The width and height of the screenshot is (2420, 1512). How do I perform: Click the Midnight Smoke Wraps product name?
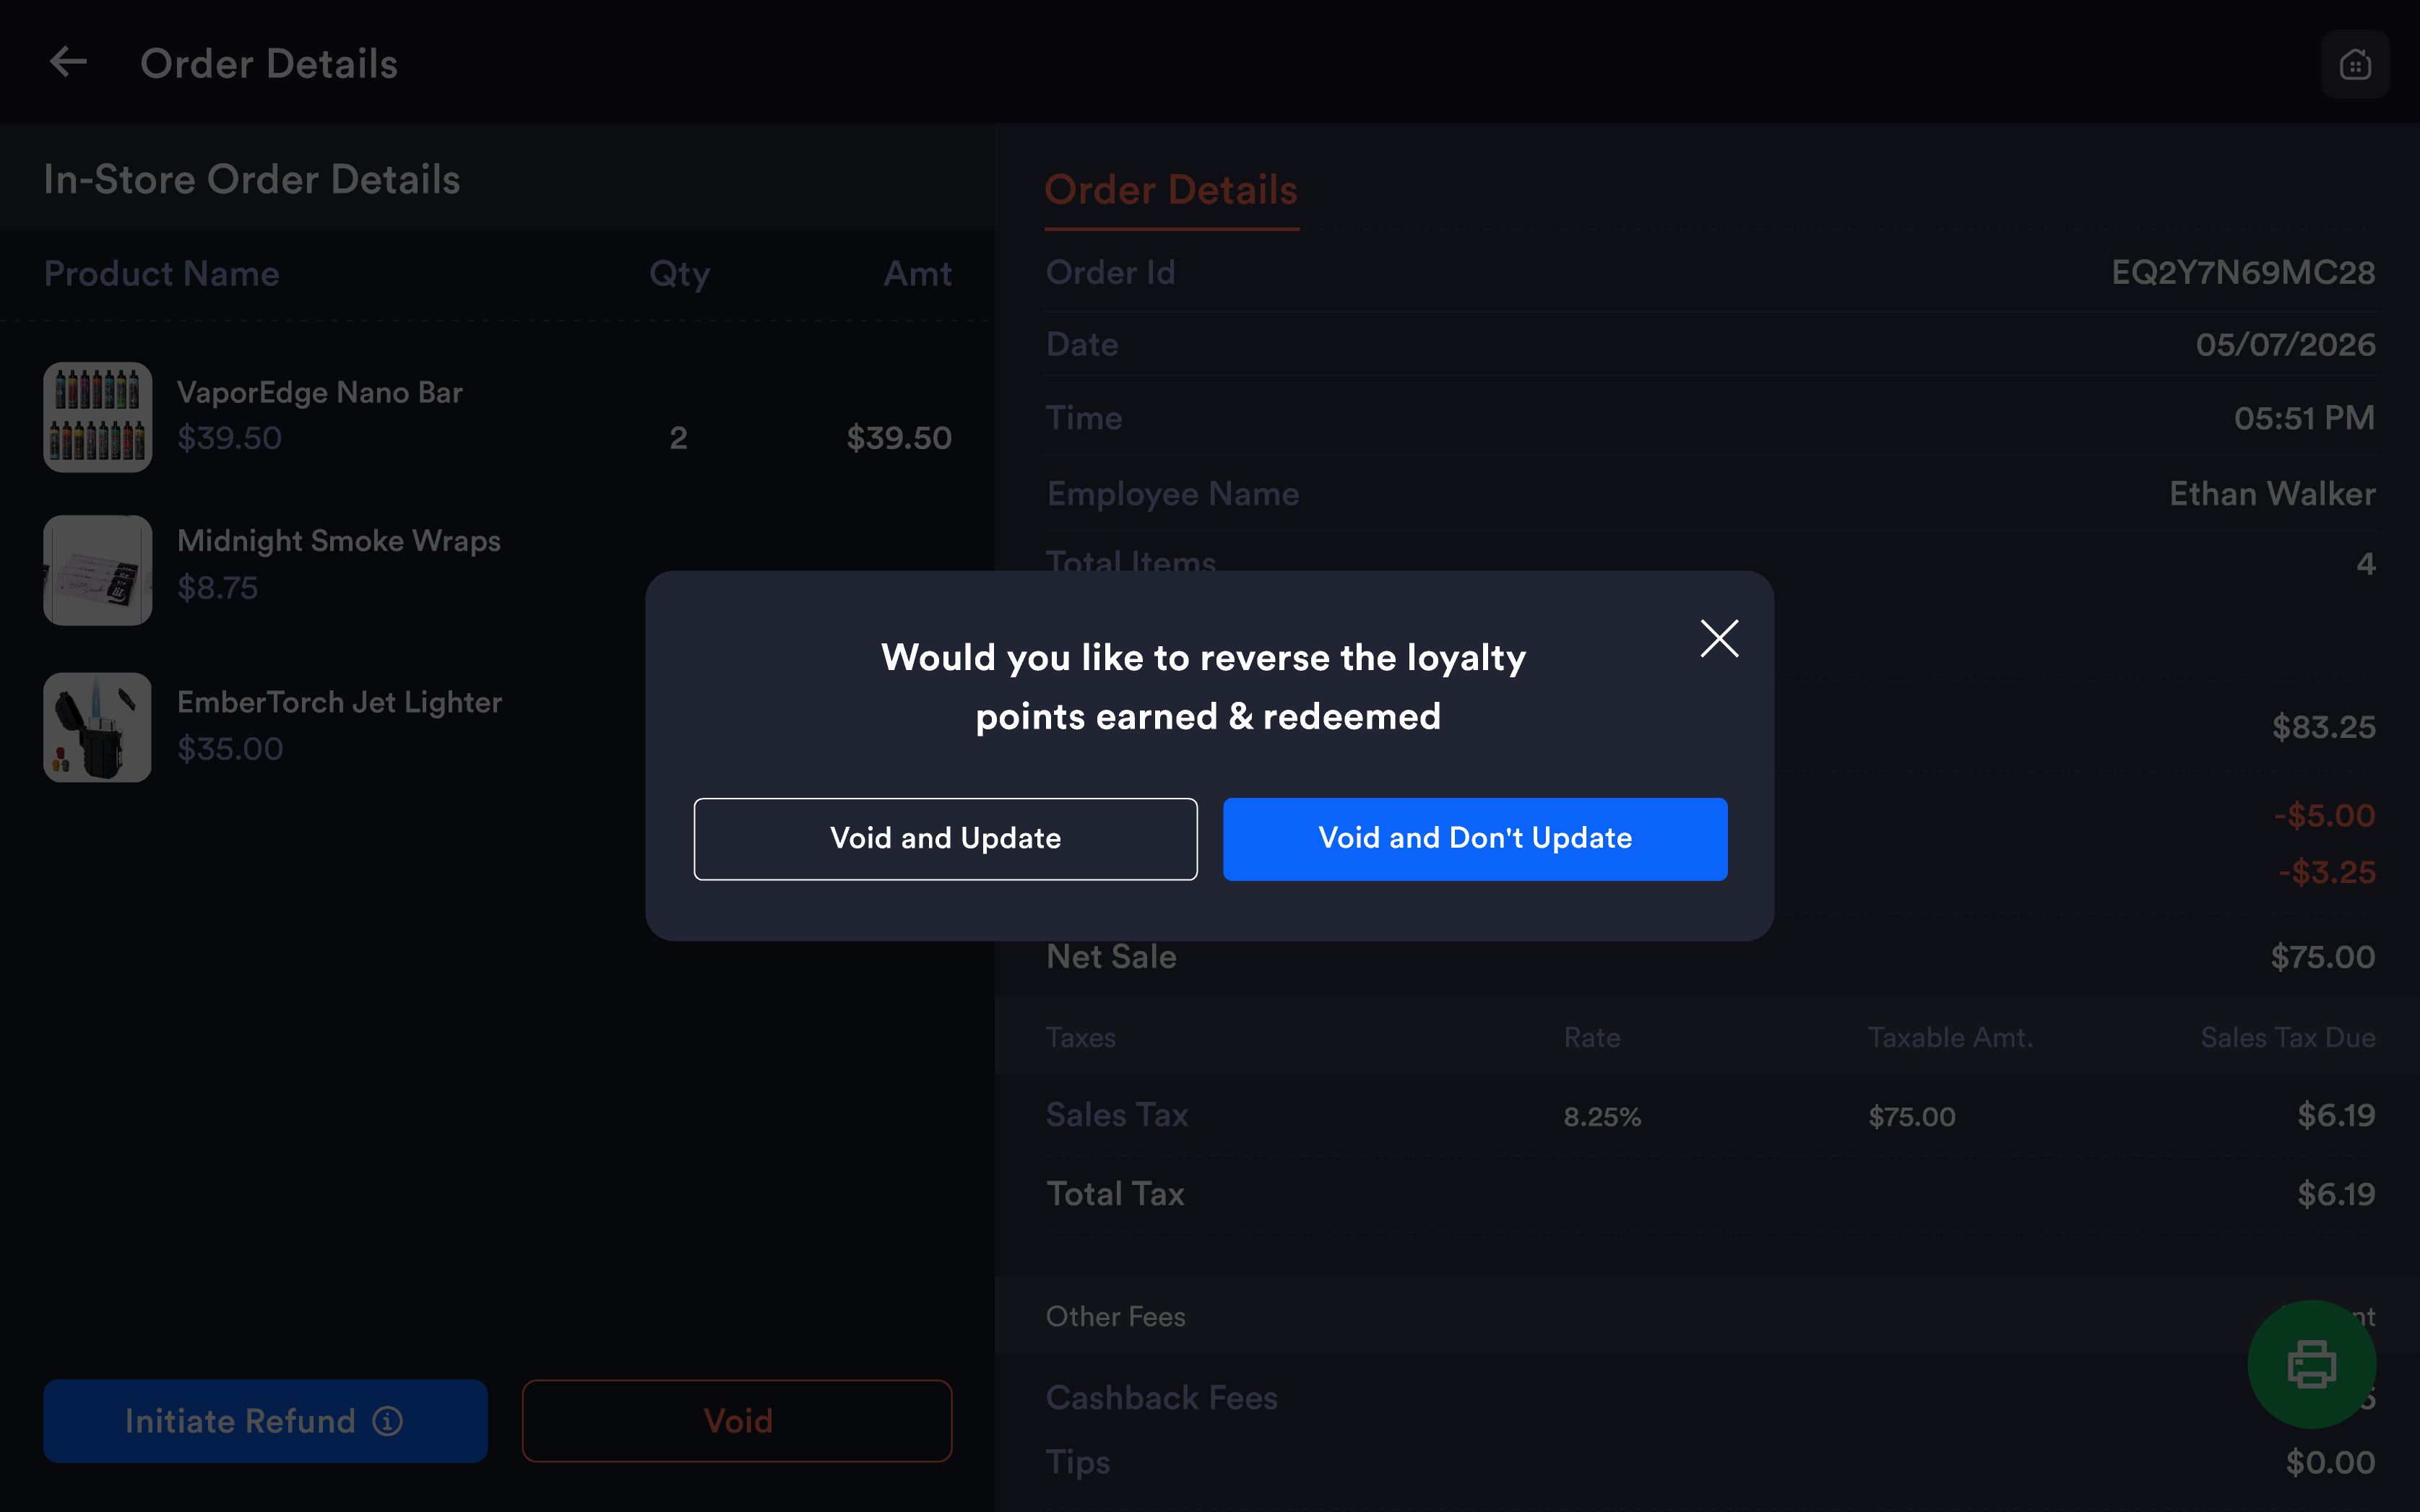tap(338, 541)
